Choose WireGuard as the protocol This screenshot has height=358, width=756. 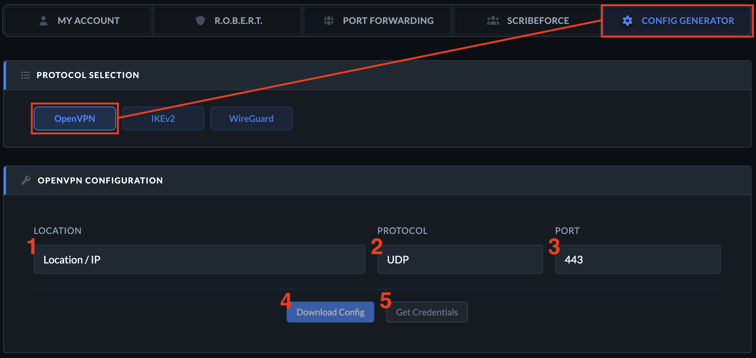point(251,118)
